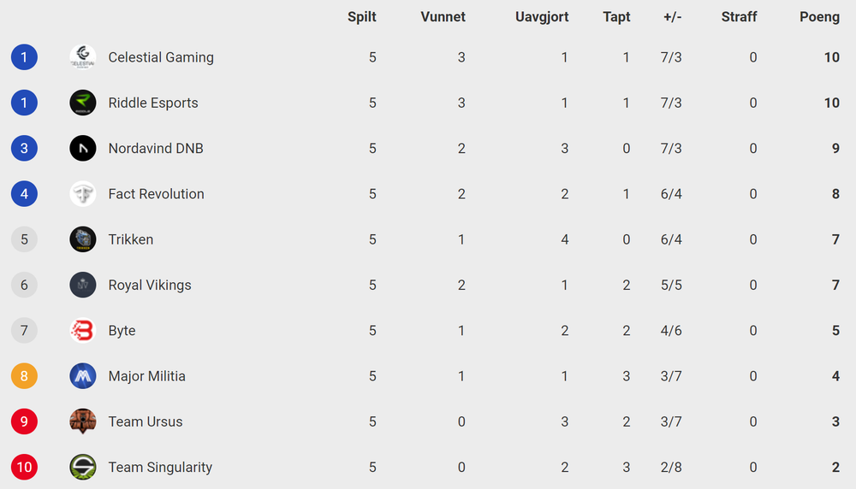The width and height of the screenshot is (856, 489).
Task: Select the Uavgjort column header
Action: (x=542, y=17)
